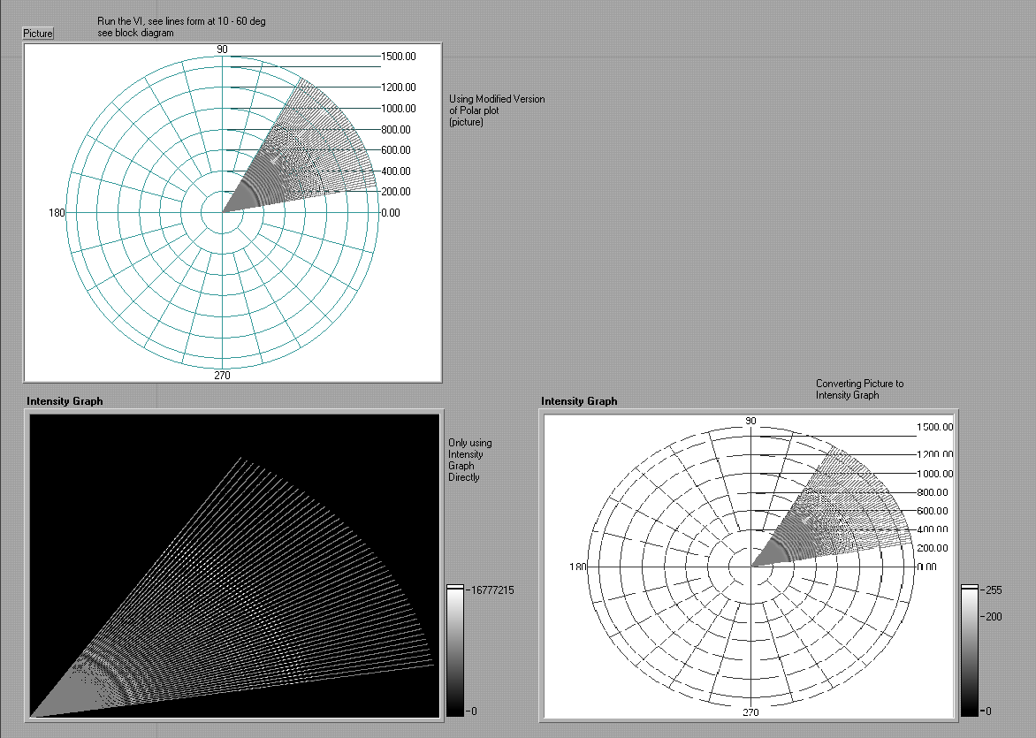1036x738 pixels.
Task: Click the 90 angle label in the Picture plot
Action: (x=222, y=49)
